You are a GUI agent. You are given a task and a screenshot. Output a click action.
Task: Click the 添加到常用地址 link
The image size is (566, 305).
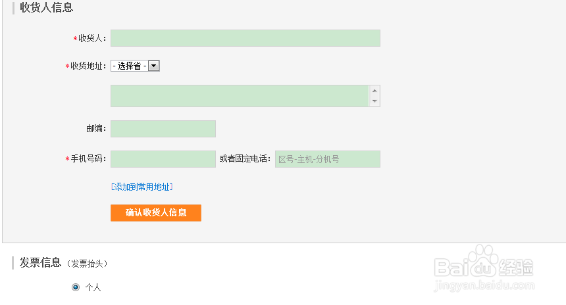tap(141, 187)
